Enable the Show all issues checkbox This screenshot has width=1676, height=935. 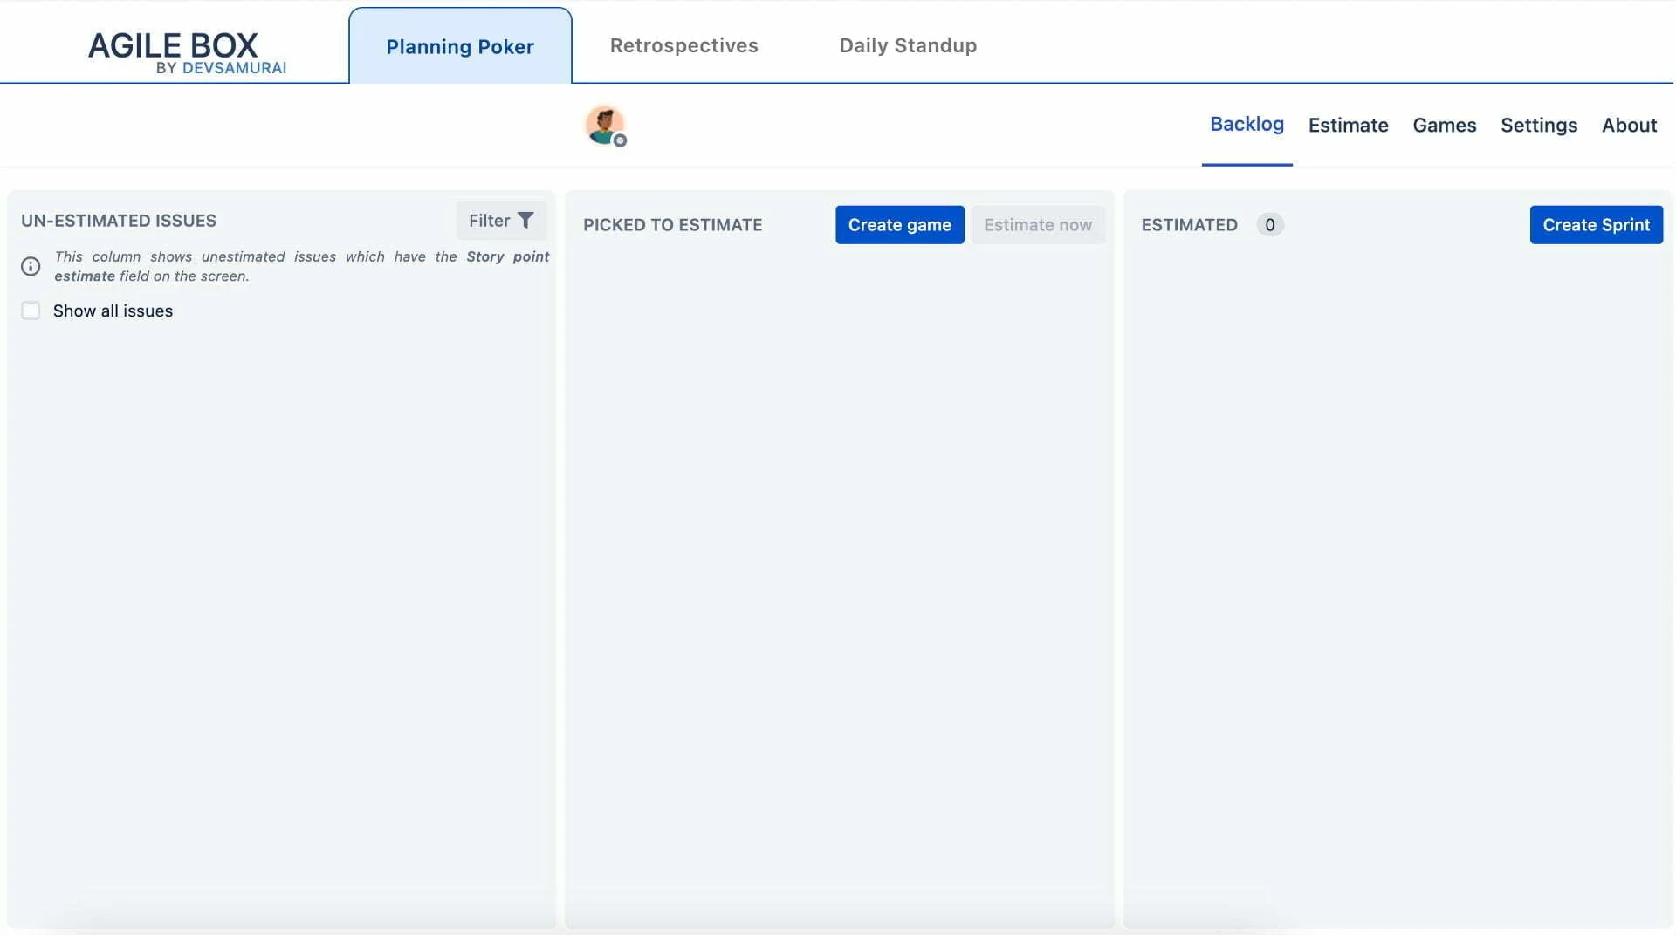pos(31,311)
